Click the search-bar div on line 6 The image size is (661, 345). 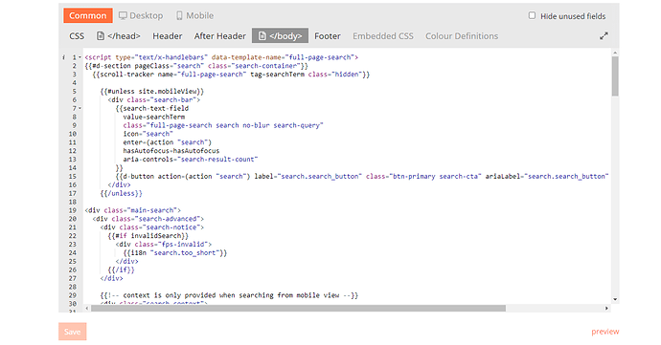click(x=154, y=99)
